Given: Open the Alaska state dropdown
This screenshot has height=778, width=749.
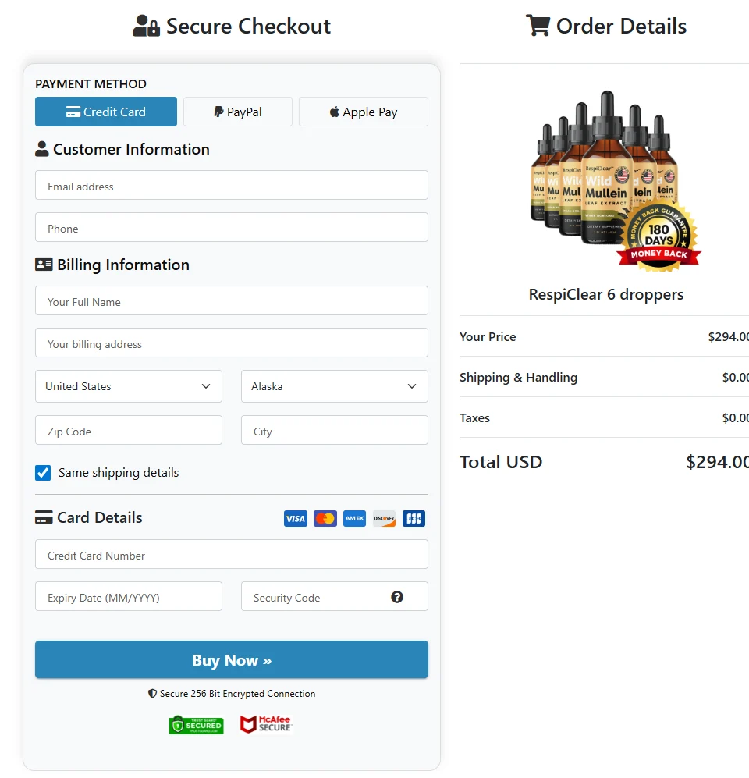Looking at the screenshot, I should point(335,386).
